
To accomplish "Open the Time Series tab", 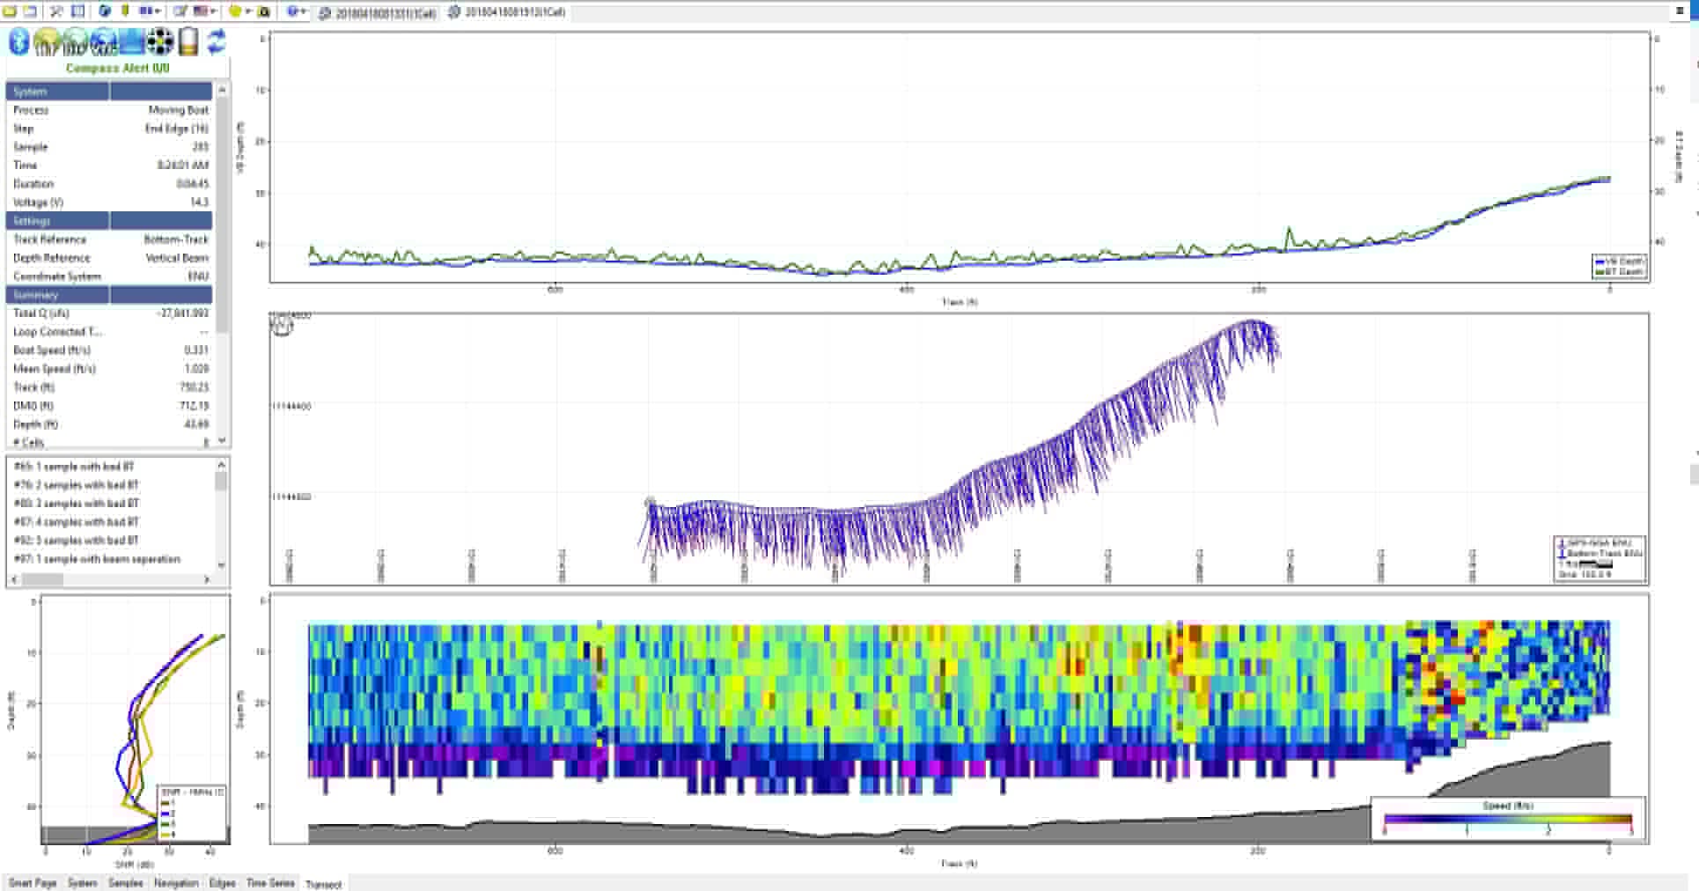I will [270, 883].
